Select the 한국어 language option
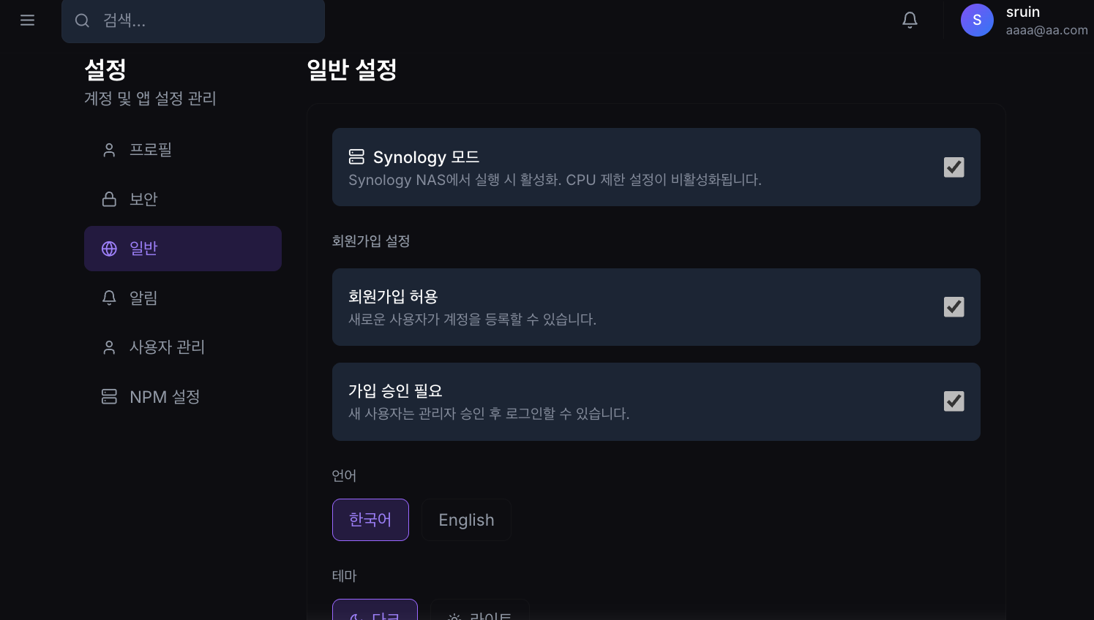Viewport: 1094px width, 620px height. (x=370, y=520)
